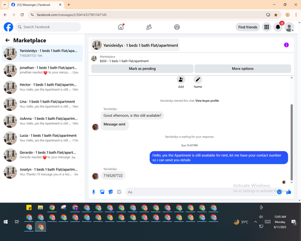This screenshot has height=241, width=301.
Task: Open the Chrome profile icon
Action: 288,14
